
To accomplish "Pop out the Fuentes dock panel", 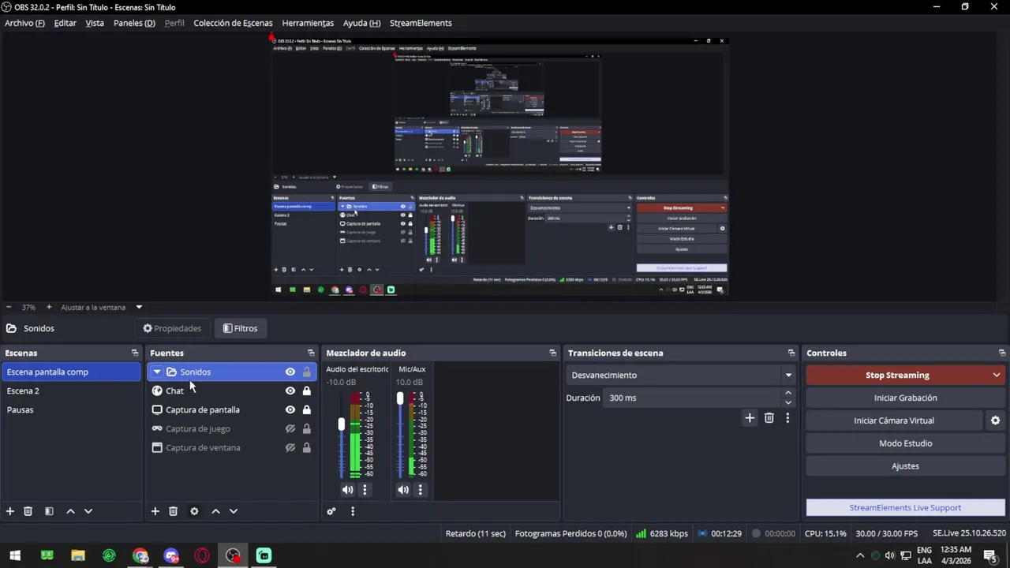I will coord(311,353).
